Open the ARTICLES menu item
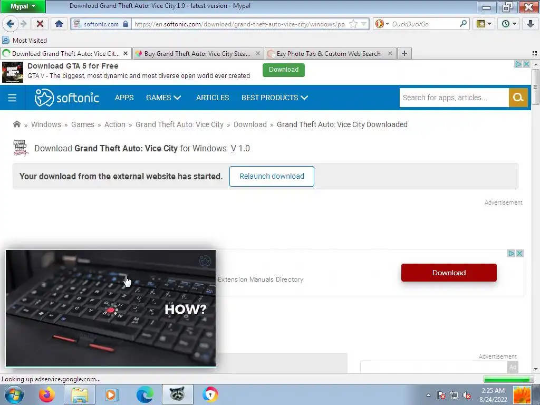 click(x=213, y=98)
